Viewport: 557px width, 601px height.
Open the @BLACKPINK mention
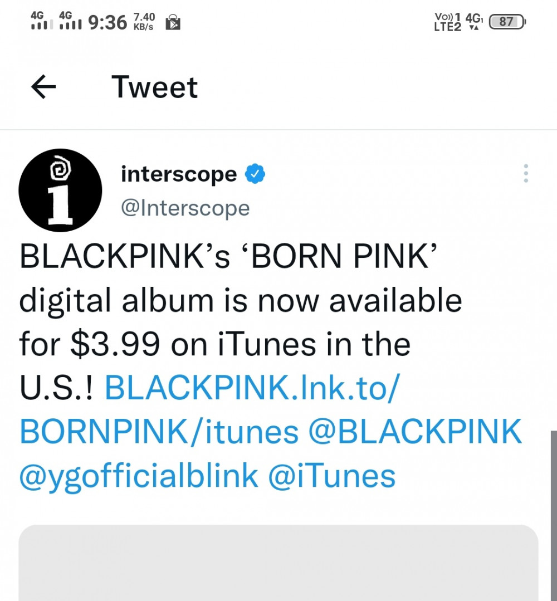[x=416, y=432]
